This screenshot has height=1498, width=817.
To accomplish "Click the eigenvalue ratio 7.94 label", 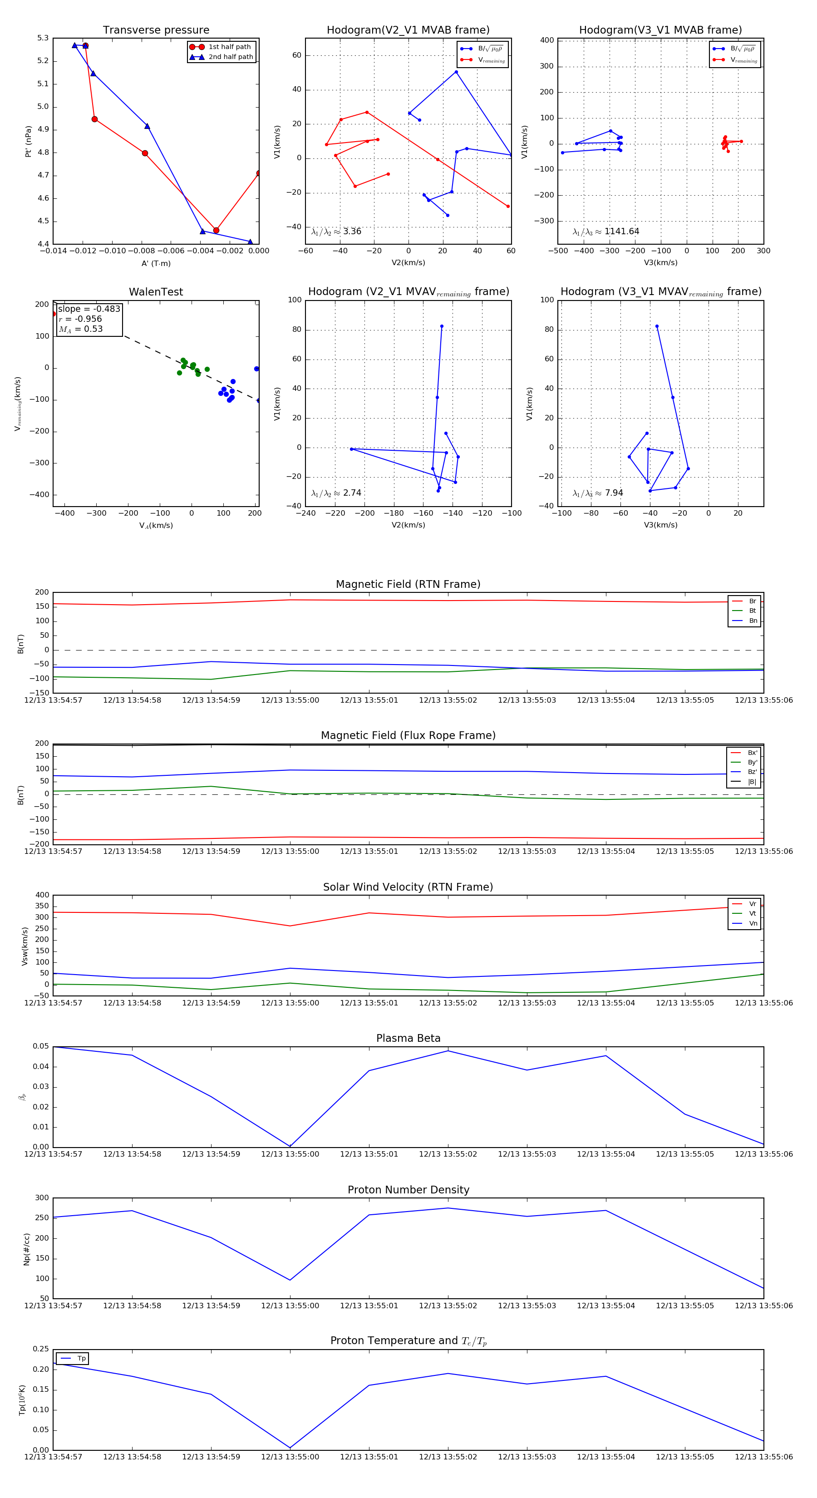I will (598, 493).
